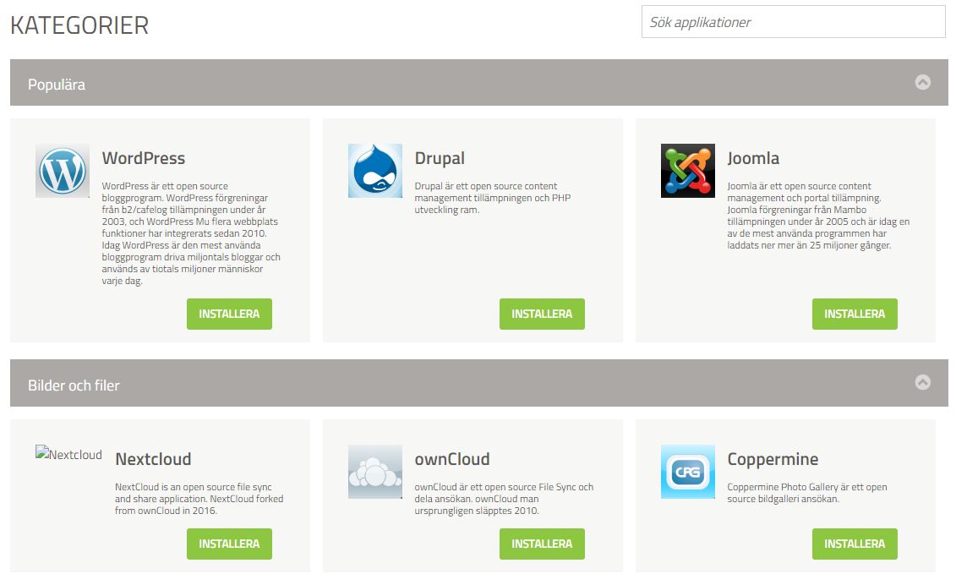Click the Drupal description paragraph
Image resolution: width=956 pixels, height=585 pixels.
[493, 199]
